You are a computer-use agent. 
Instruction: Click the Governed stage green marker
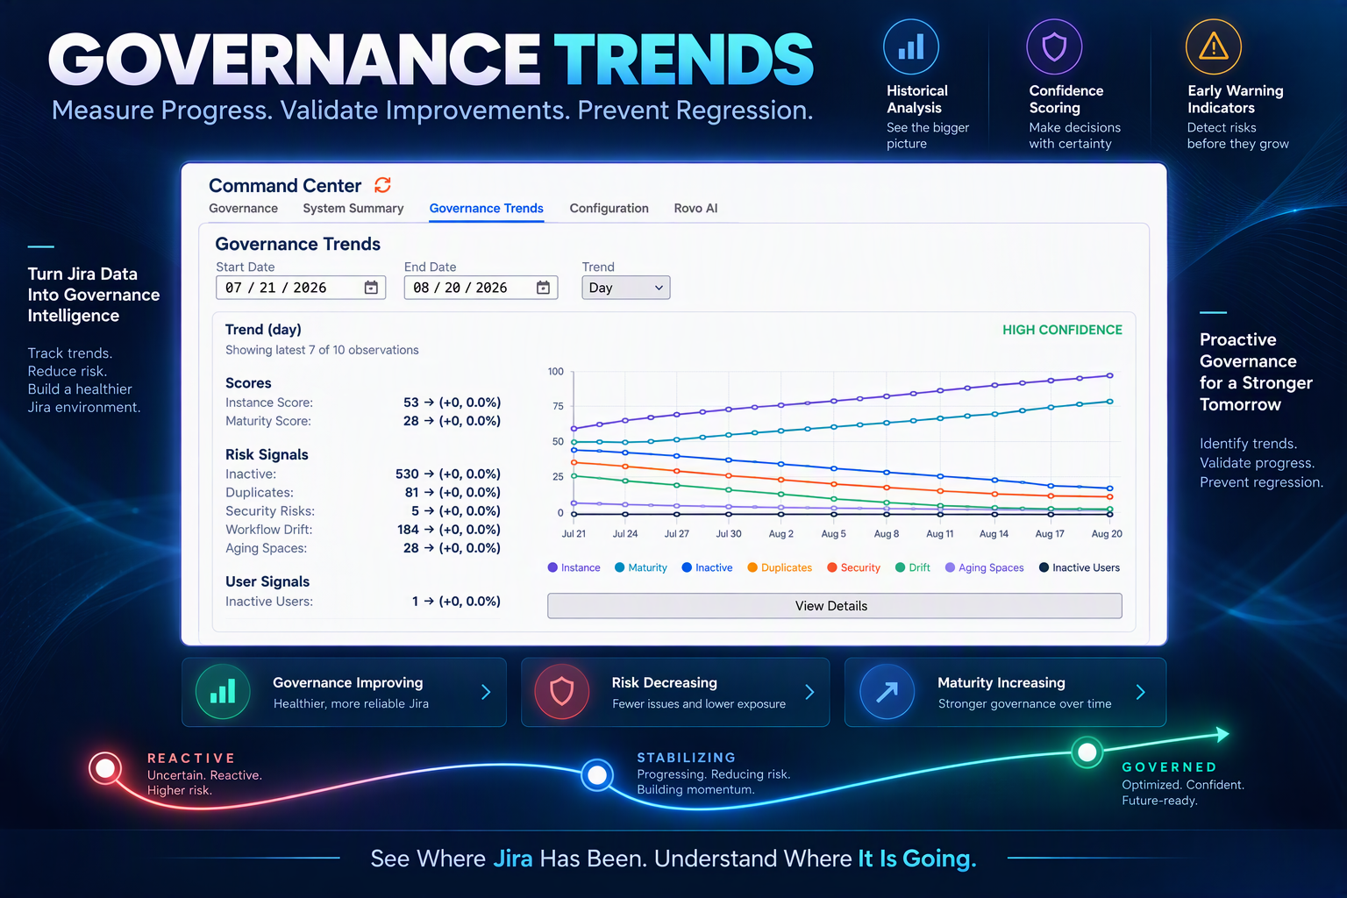[1087, 752]
